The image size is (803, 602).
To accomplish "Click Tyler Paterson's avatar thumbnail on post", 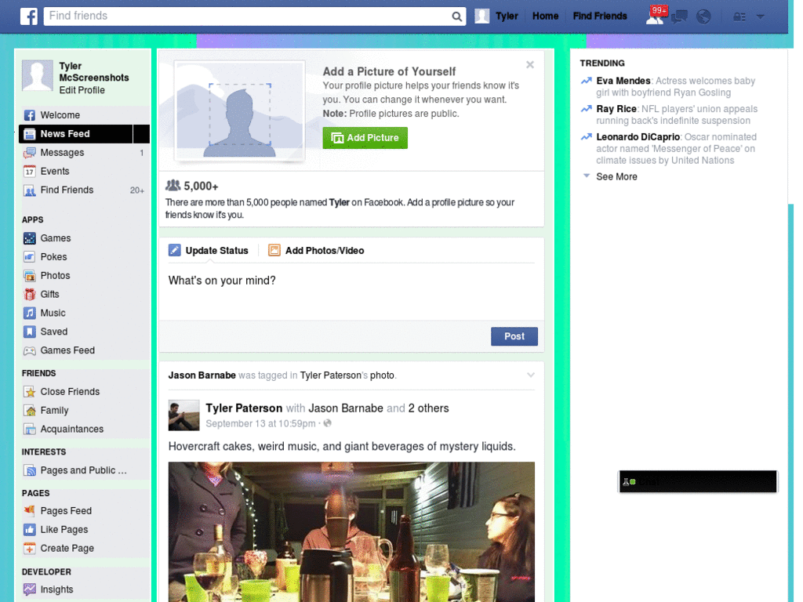I will pos(183,415).
